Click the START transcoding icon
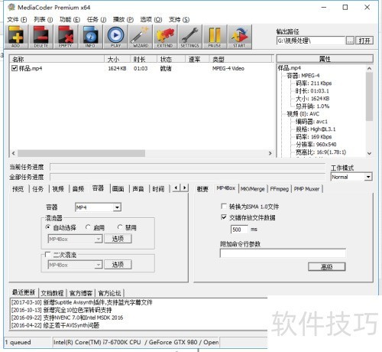Screen dimensions: 382x352 [x=239, y=37]
